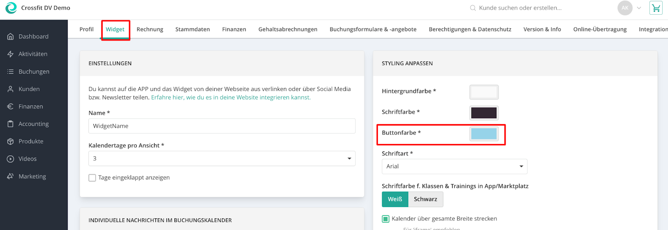Screen dimensions: 668x230
Task: Open the Schriftart Arial dropdown
Action: (x=454, y=167)
